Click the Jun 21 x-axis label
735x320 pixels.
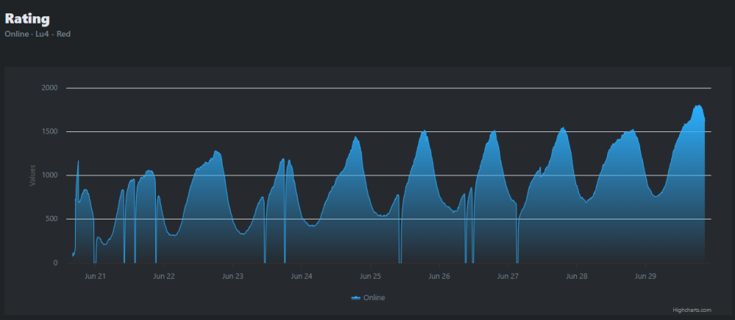point(96,277)
